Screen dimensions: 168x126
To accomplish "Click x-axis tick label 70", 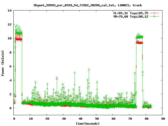I will coord(130,119).
